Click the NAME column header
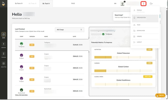 click(x=46, y=36)
